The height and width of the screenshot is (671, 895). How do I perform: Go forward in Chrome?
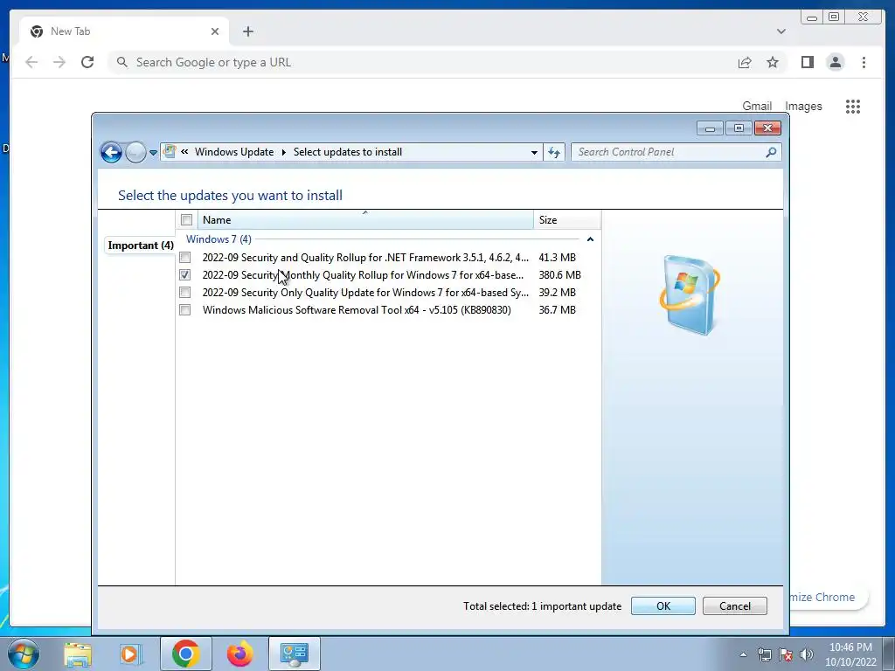[59, 62]
